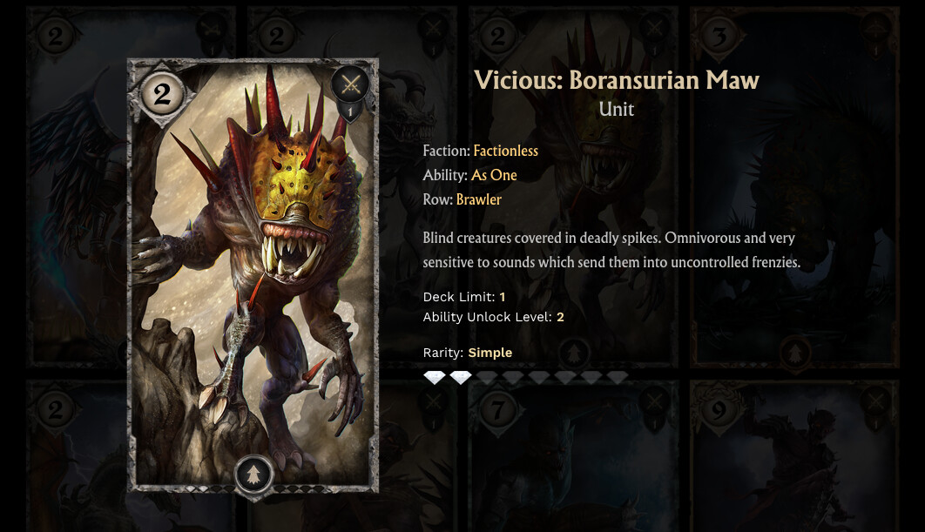The height and width of the screenshot is (532, 925).
Task: Open the Factionless faction link
Action: click(505, 151)
